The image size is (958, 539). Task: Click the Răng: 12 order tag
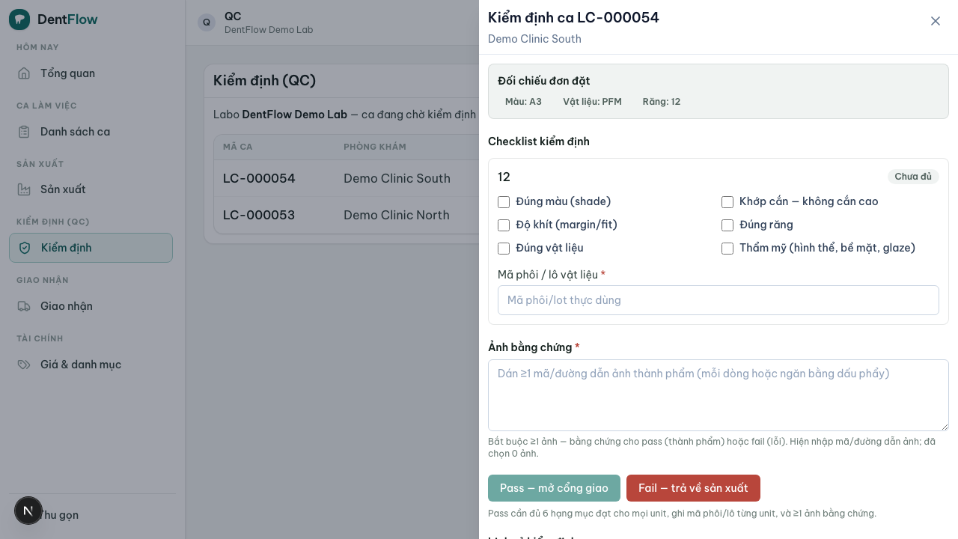pyautogui.click(x=662, y=102)
